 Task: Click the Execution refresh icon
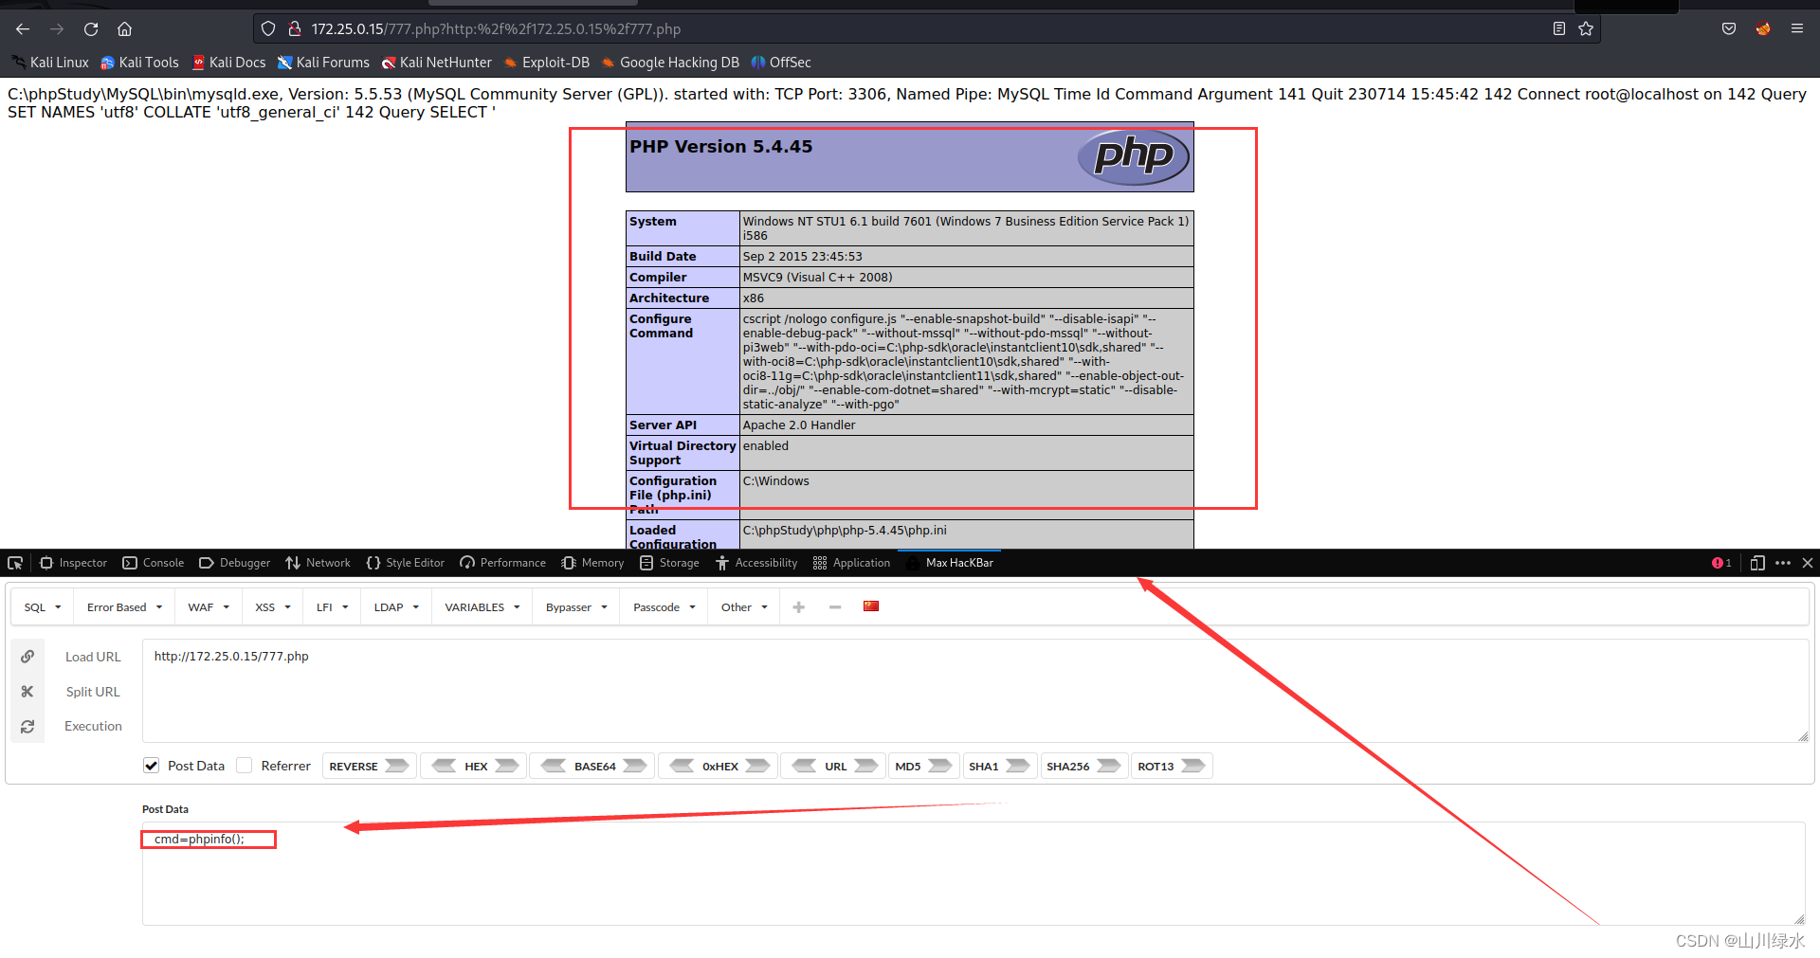click(x=27, y=727)
